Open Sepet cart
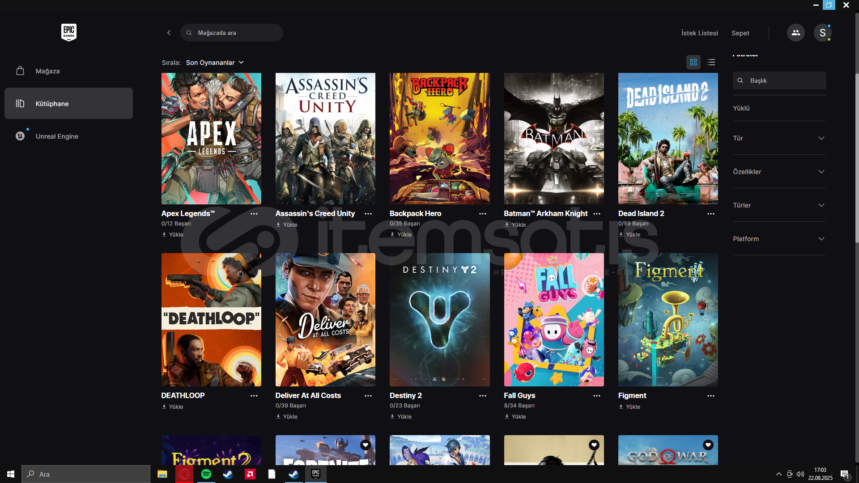The image size is (859, 483). click(x=740, y=33)
